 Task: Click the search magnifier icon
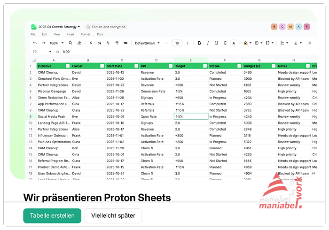point(70,43)
